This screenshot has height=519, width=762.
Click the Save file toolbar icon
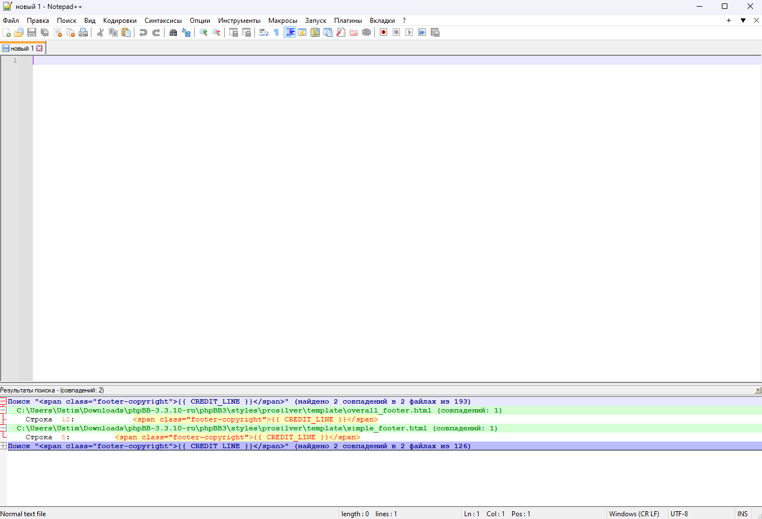[32, 32]
